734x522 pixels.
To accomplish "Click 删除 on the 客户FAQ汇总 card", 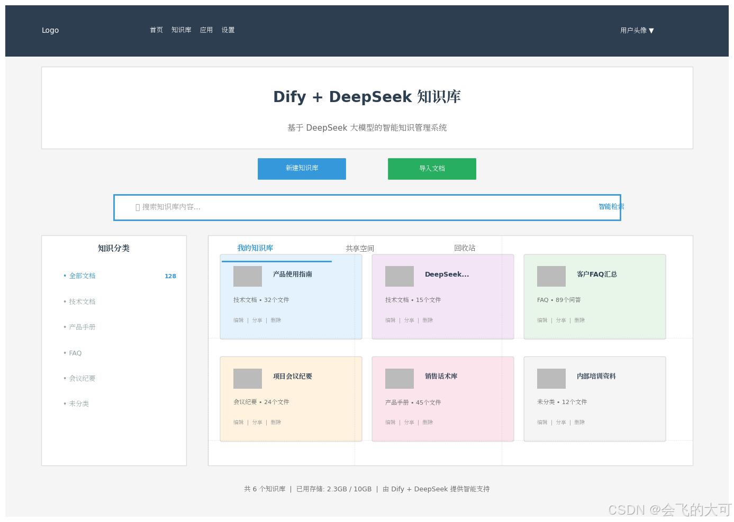I will pyautogui.click(x=579, y=320).
